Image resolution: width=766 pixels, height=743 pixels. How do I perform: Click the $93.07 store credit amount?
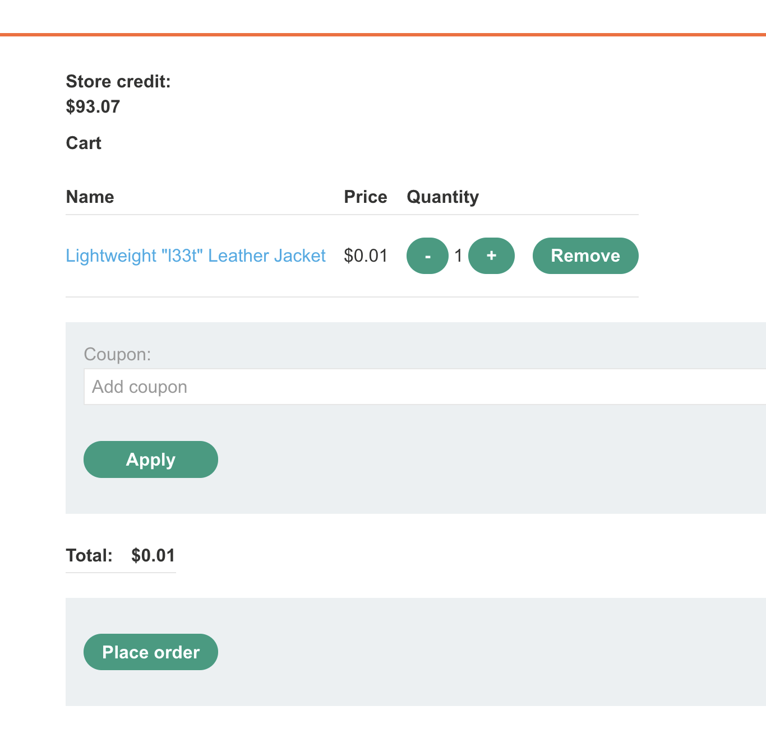93,106
